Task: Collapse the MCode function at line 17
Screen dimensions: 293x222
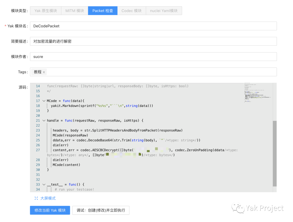Action: point(44,101)
